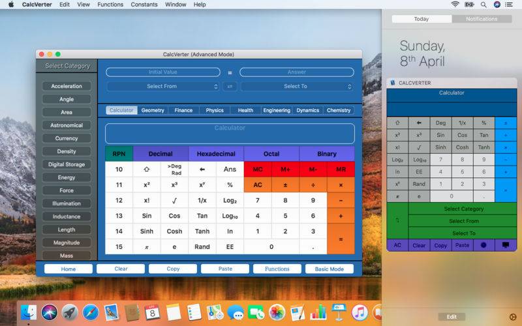Click Basic Mode button
The image size is (522, 326).
pyautogui.click(x=330, y=269)
